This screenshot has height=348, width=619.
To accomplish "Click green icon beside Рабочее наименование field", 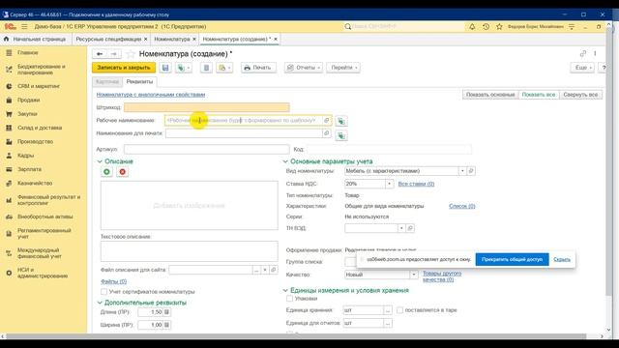I will 341,121.
